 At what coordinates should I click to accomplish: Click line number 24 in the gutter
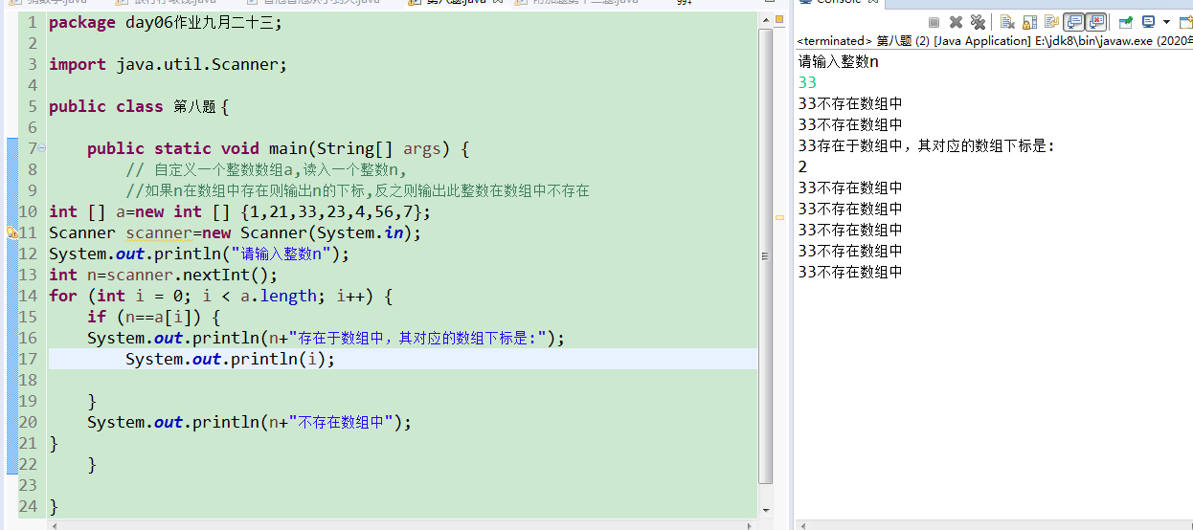[x=28, y=506]
